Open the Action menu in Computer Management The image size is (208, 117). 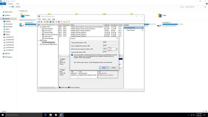[x=44, y=19]
